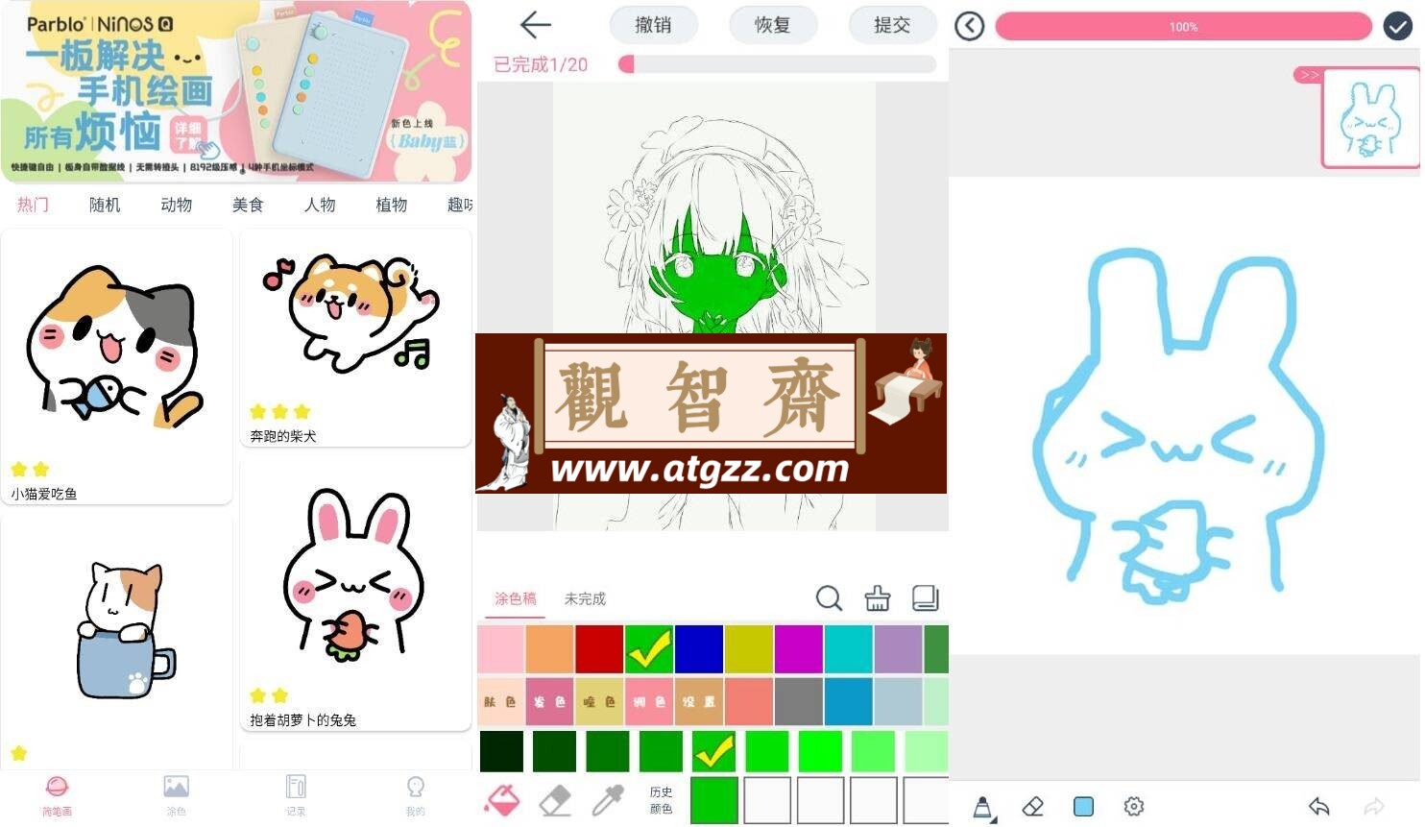Submit the coloring with the 提交 button
This screenshot has height=827, width=1425.
click(893, 25)
